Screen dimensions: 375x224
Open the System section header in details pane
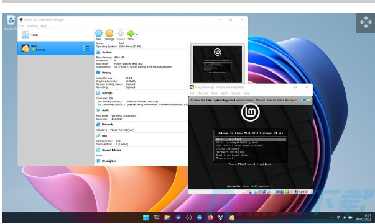point(107,52)
